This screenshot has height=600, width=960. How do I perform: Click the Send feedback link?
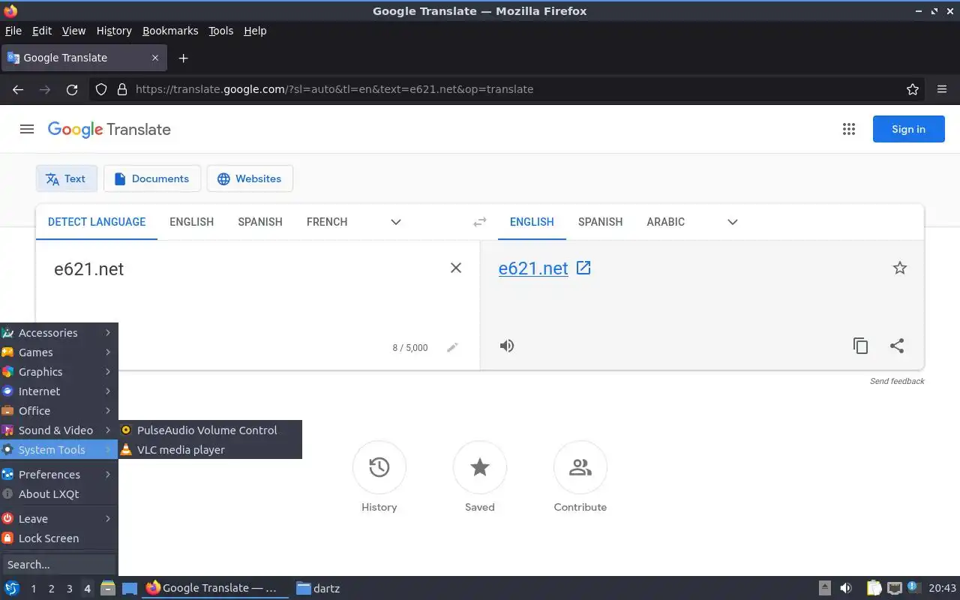897,381
